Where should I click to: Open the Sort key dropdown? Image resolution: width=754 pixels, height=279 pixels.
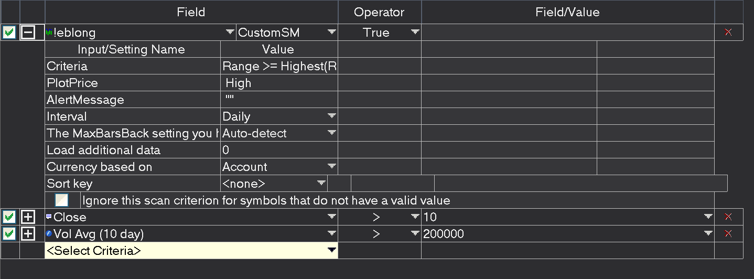coord(321,184)
